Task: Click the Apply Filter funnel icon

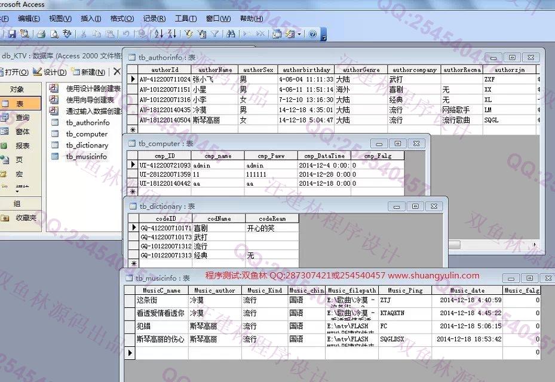Action: click(215, 34)
